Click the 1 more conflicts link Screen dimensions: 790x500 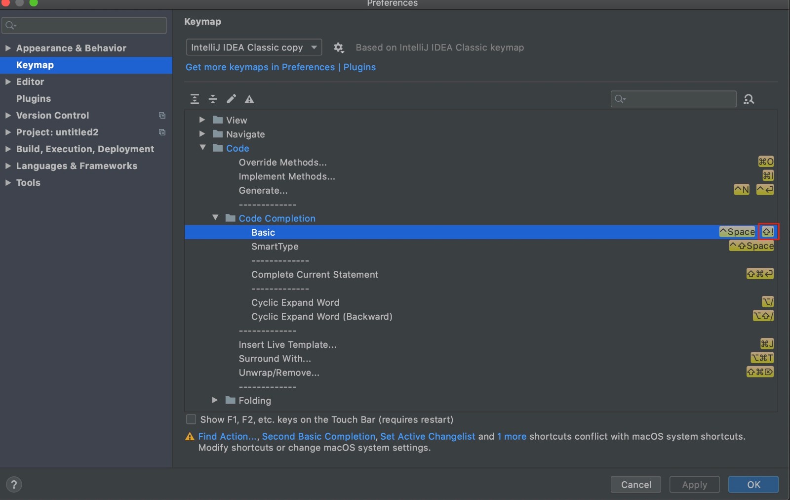pyautogui.click(x=512, y=437)
